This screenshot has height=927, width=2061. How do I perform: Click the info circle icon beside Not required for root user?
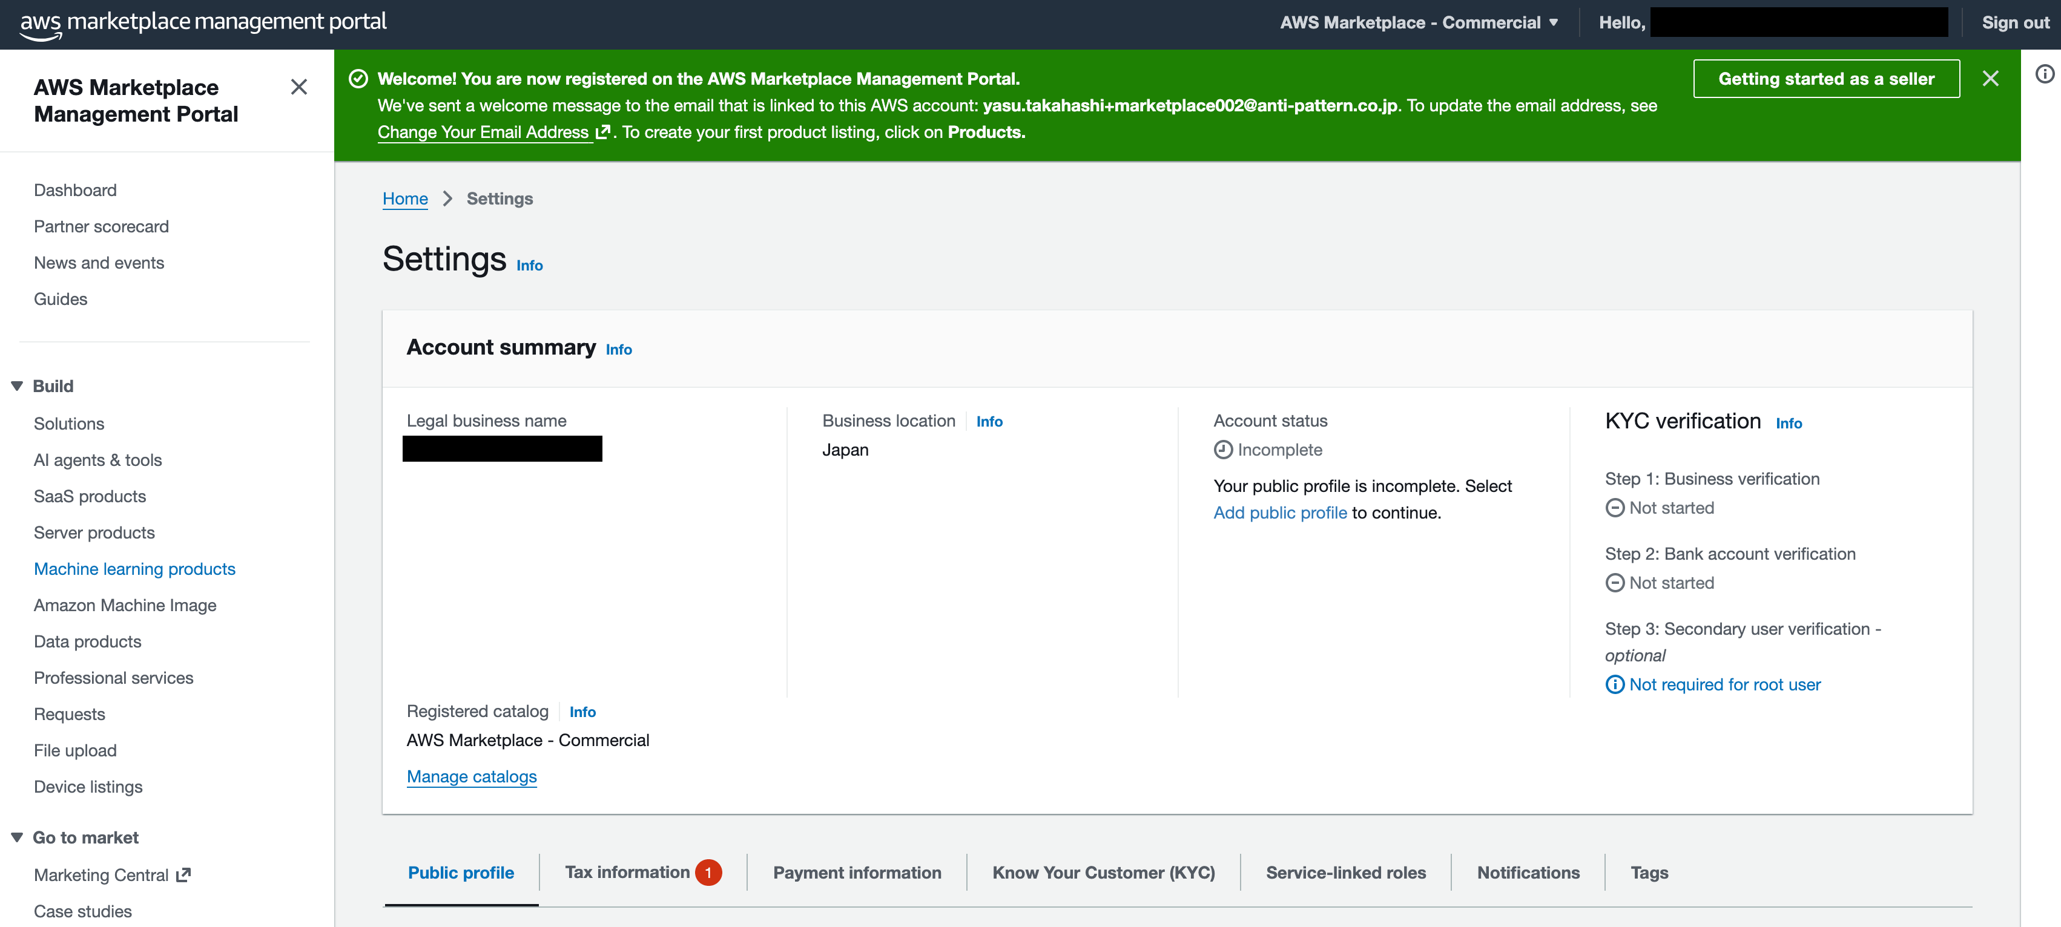(1615, 684)
